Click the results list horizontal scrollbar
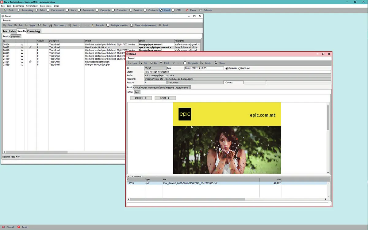 tap(37, 152)
